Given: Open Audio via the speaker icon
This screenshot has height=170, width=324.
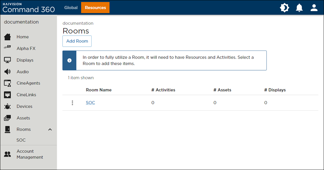Looking at the screenshot, I should pyautogui.click(x=7, y=72).
